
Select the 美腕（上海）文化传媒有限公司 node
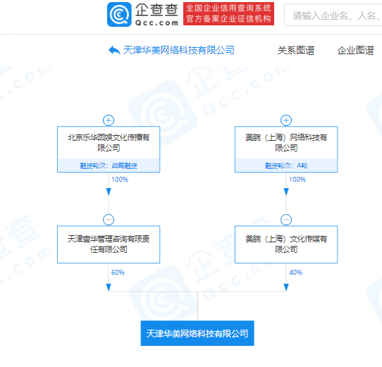[286, 244]
